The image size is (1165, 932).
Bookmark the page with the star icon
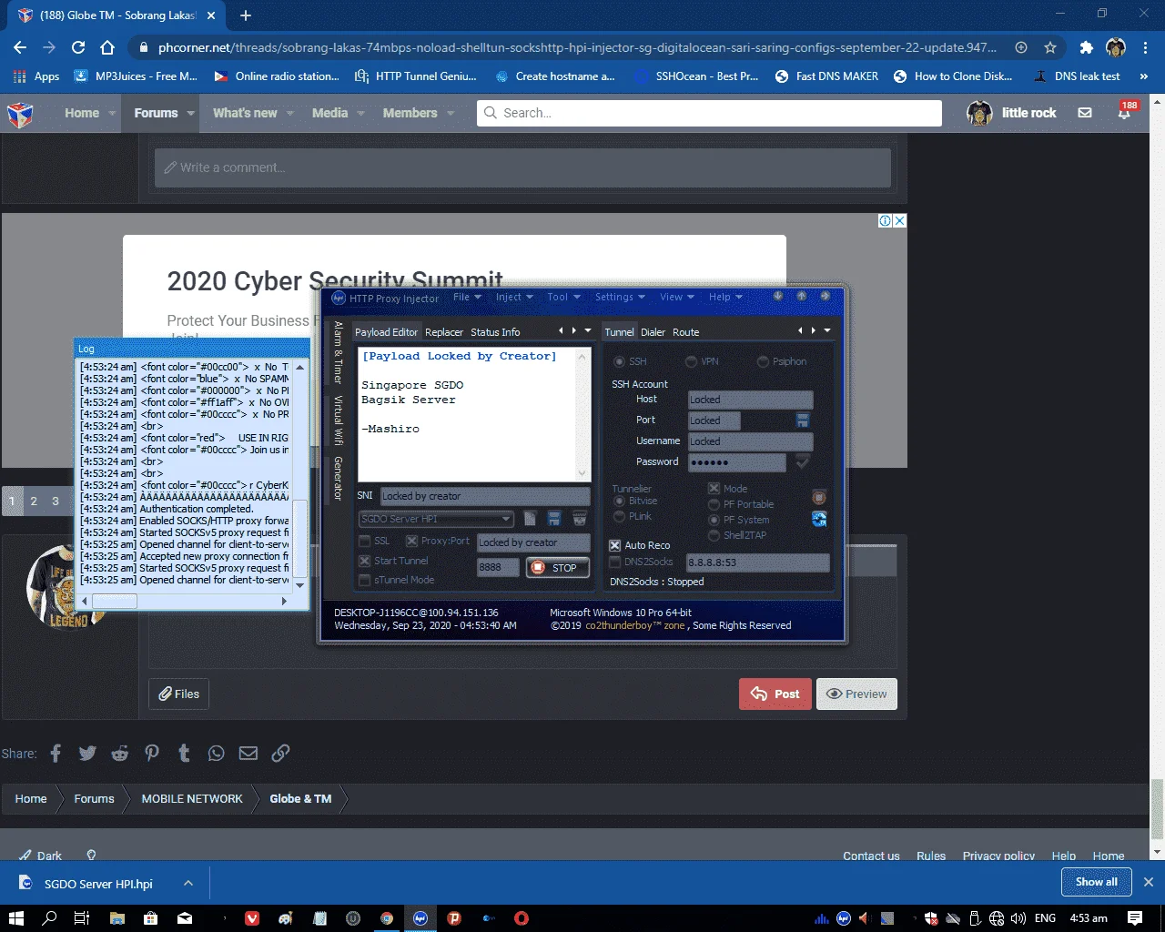(1050, 47)
